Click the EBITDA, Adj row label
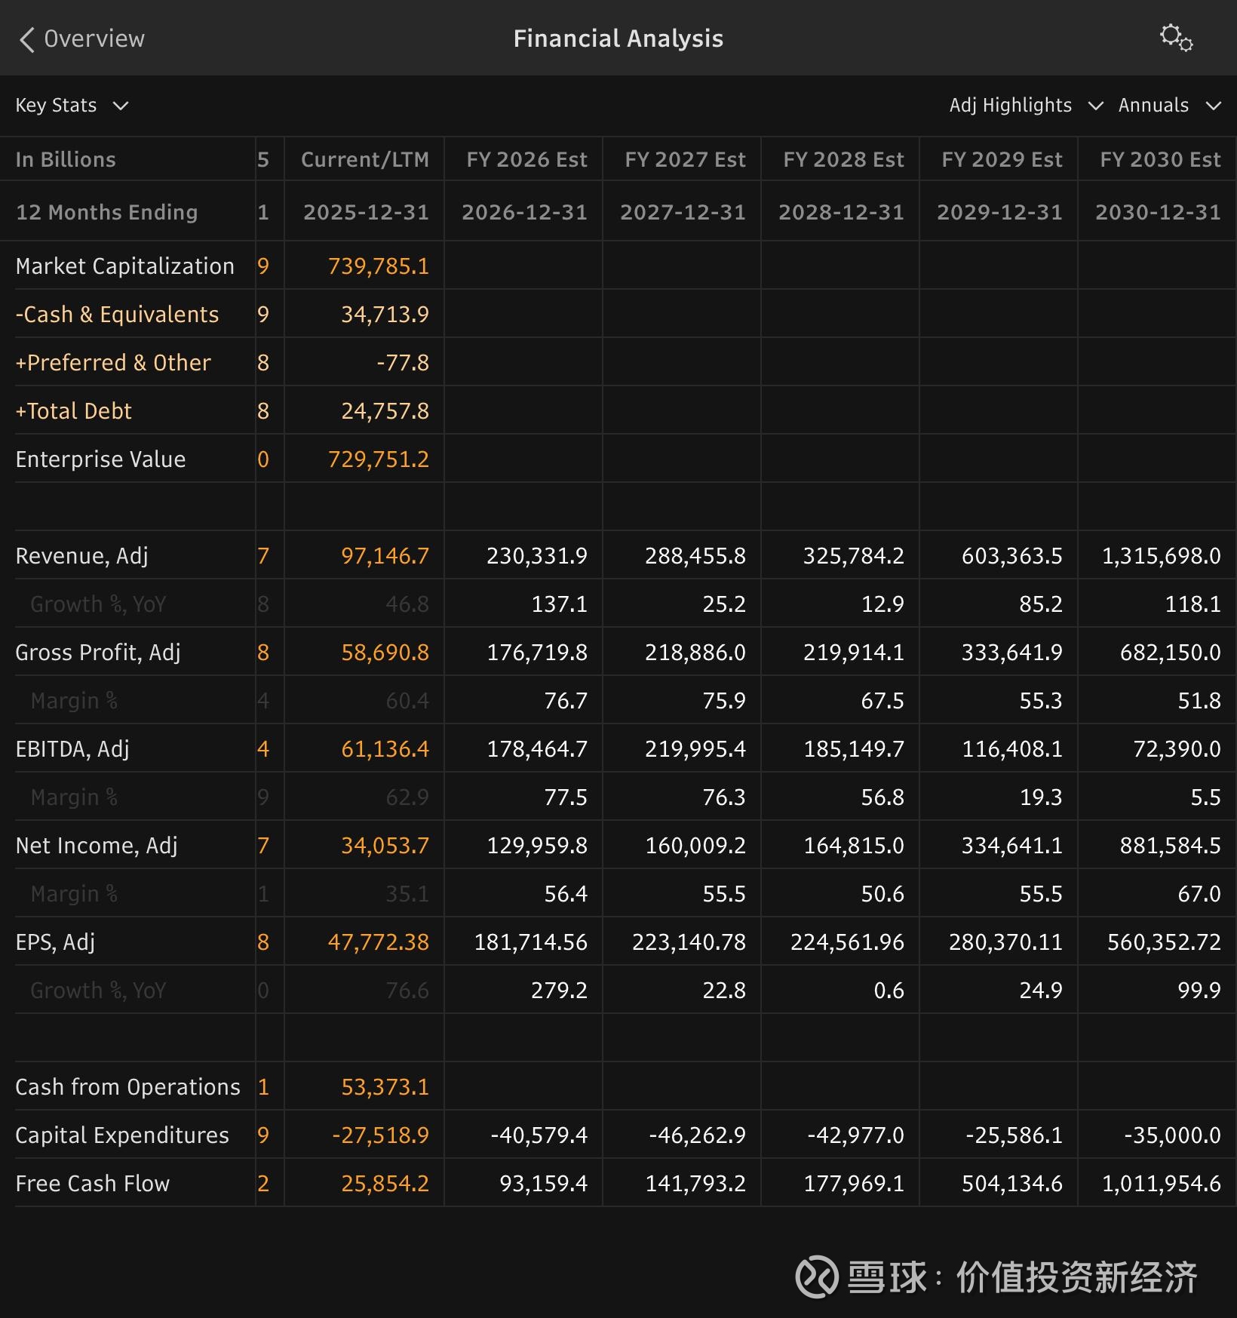Viewport: 1237px width, 1318px height. [72, 749]
